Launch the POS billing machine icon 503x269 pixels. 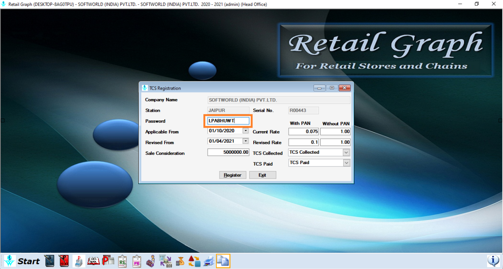78,261
